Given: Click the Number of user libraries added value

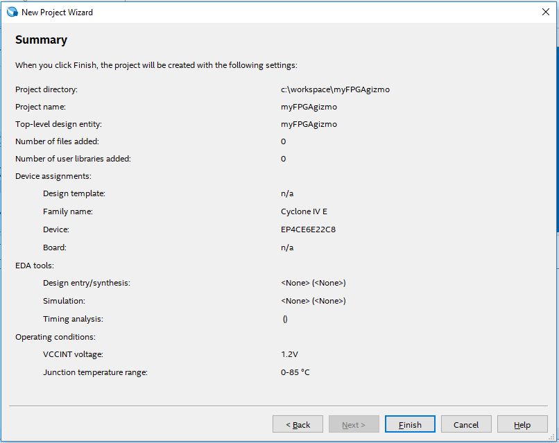Looking at the screenshot, I should [x=283, y=159].
